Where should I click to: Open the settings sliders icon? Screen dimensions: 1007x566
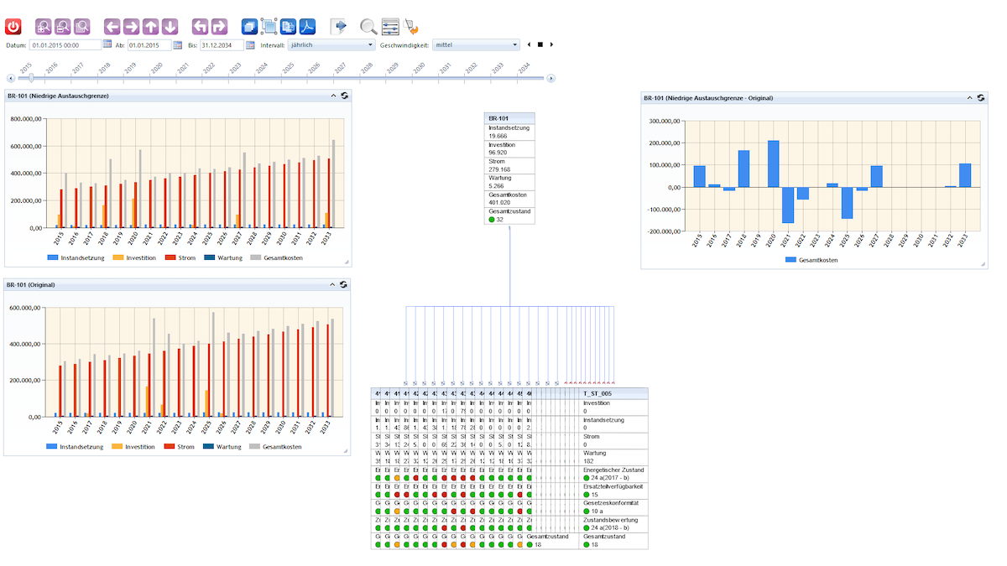coord(390,26)
